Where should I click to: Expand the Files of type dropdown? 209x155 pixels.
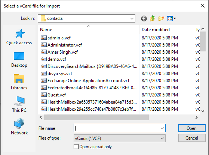(x=162, y=138)
